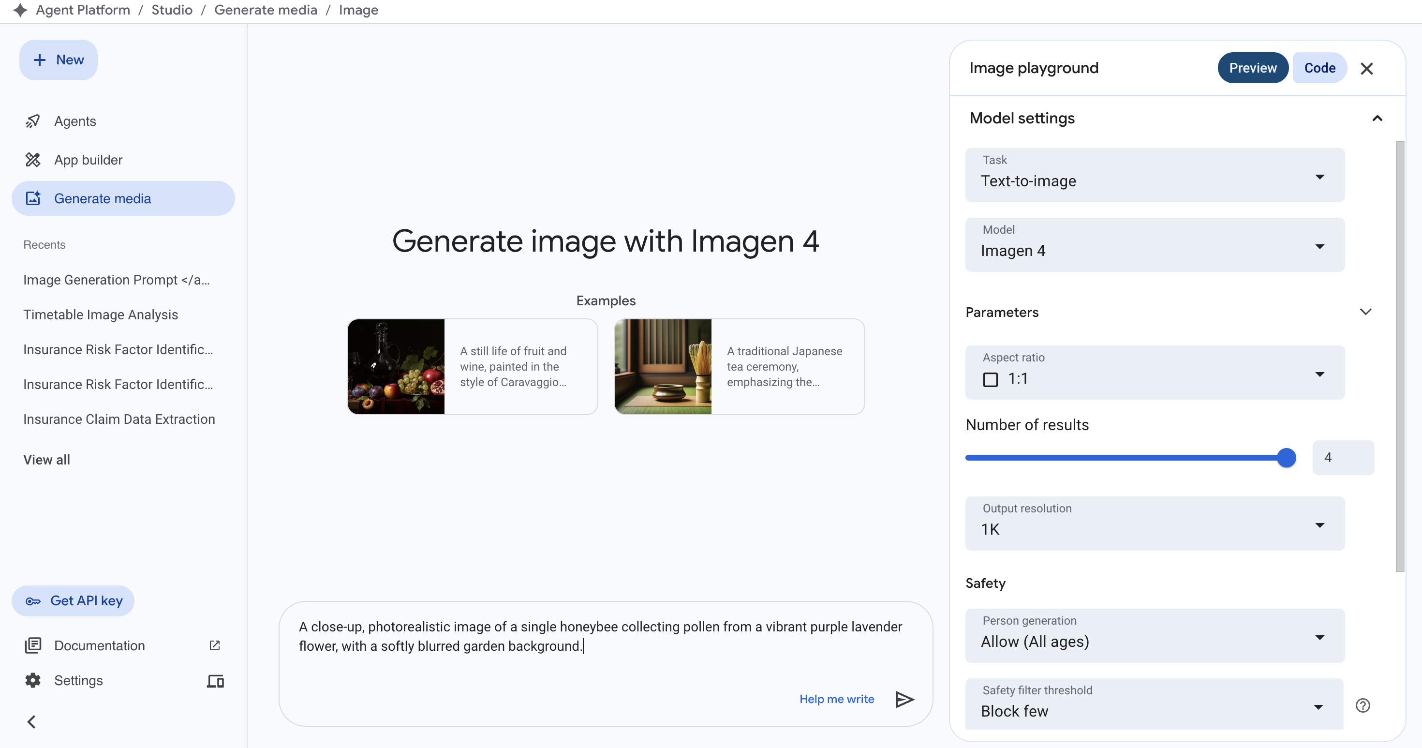Click the safety filter threshold help icon
This screenshot has width=1422, height=748.
[1363, 705]
